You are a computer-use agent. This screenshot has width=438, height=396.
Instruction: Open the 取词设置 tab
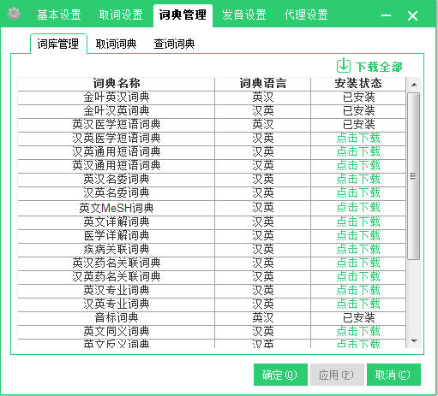click(x=121, y=15)
